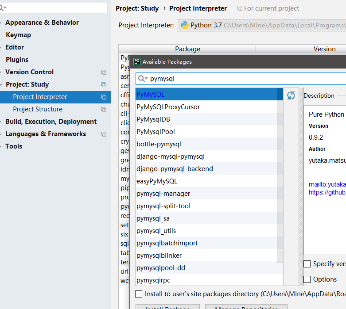This screenshot has width=346, height=309.
Task: Enable Install to user's site packages directory
Action: pos(139,294)
